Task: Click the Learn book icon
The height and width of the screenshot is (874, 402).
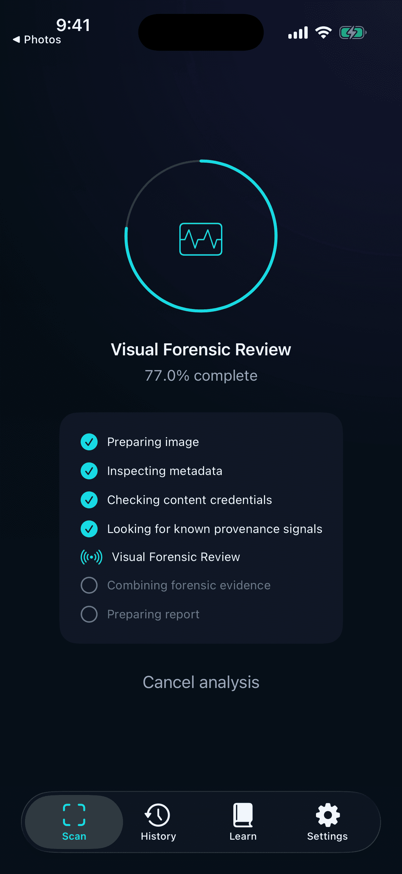Action: pos(243,815)
